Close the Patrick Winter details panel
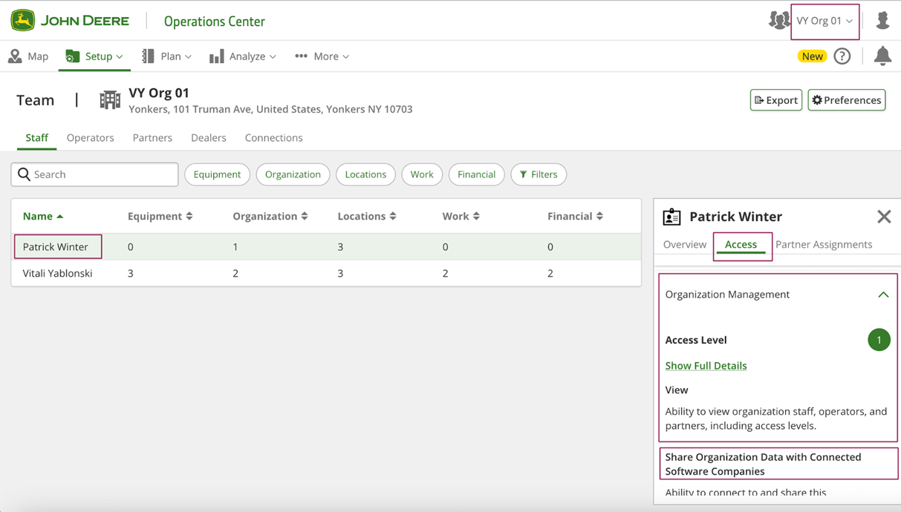Screen dimensions: 901x512 [x=883, y=217]
